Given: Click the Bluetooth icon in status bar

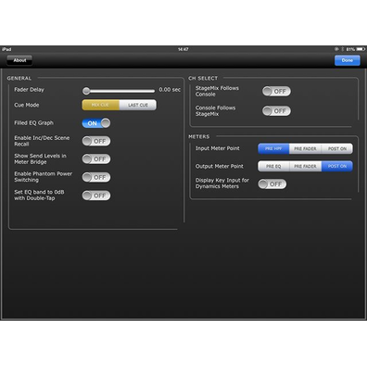Looking at the screenshot, I should pos(343,49).
